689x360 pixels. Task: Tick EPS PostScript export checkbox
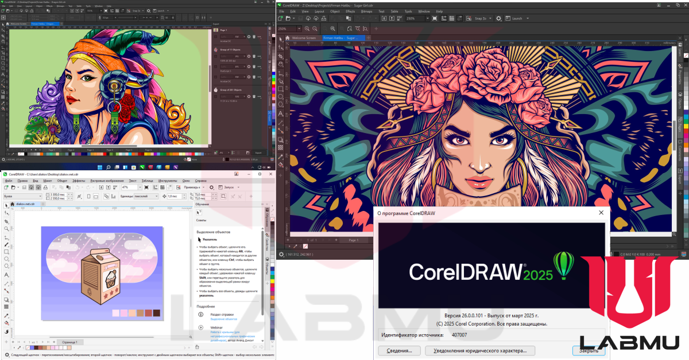[x=215, y=66]
